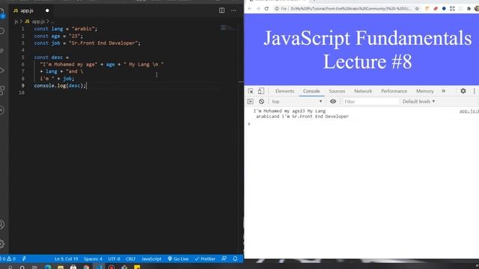Viewport: 479px width, 269px height.
Task: Click the console Filter input field
Action: 370,102
